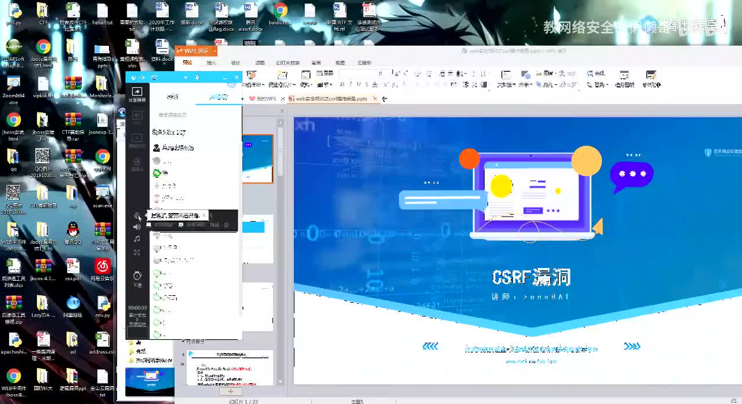Click the speaker volume icon in meeting sidebar
Viewport: 742px width, 404px height.
(x=137, y=227)
